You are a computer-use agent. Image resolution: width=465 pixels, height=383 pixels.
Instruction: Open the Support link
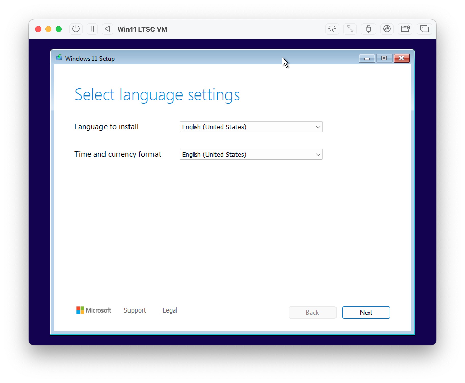pos(135,310)
